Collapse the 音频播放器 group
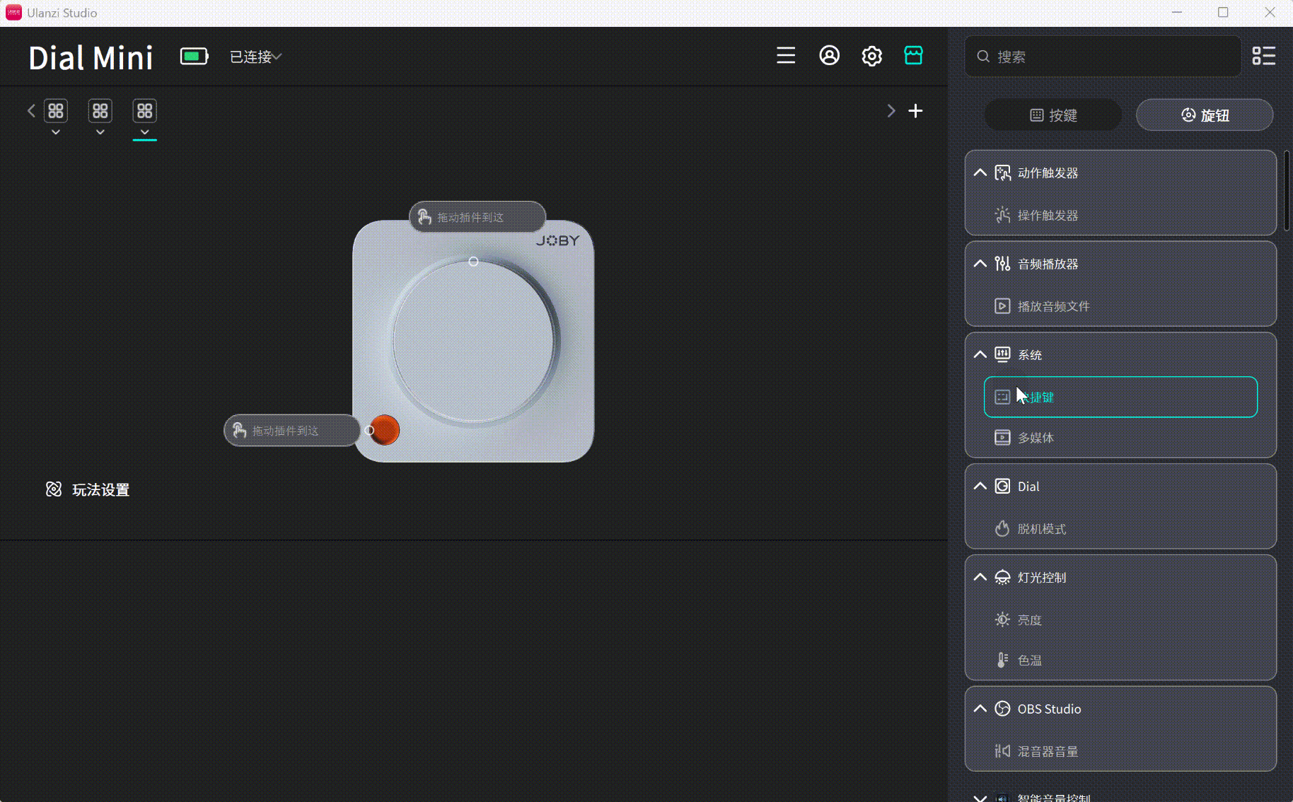This screenshot has width=1293, height=802. pos(980,264)
